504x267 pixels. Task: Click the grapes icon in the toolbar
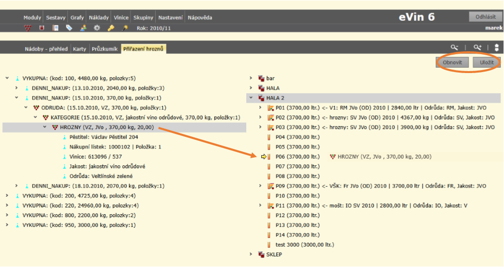click(x=28, y=28)
